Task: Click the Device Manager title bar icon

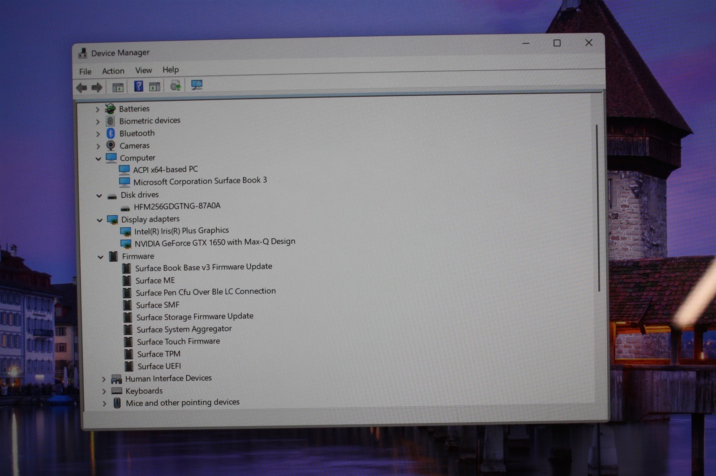Action: point(82,53)
